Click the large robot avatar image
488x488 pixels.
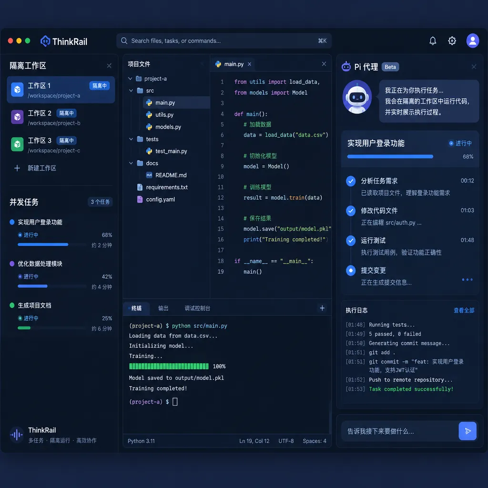pyautogui.click(x=357, y=97)
